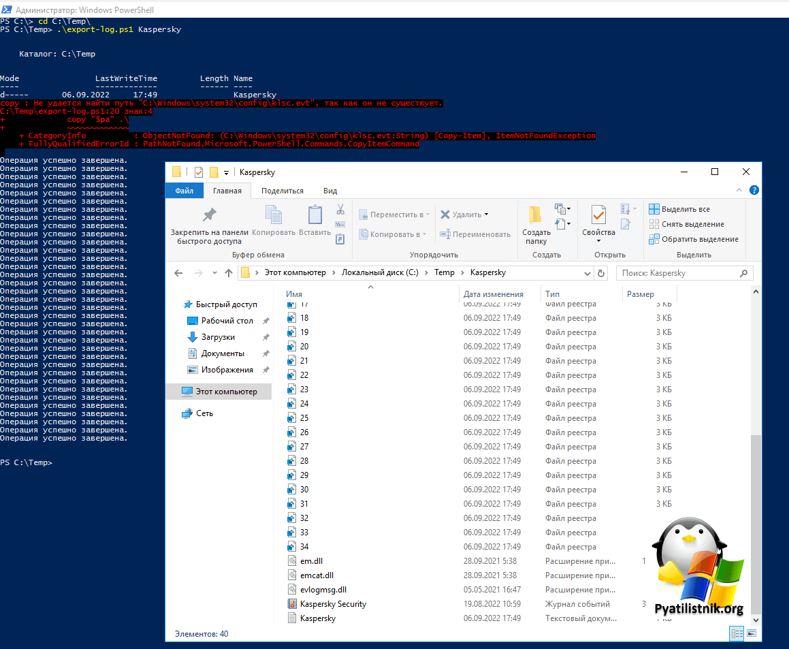Go up one folder level arrow
Viewport: 789px width, 649px height.
click(229, 273)
